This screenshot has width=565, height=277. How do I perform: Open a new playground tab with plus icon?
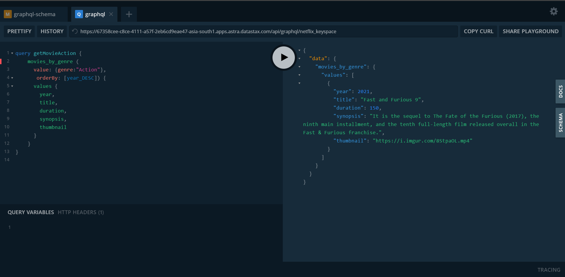[129, 14]
